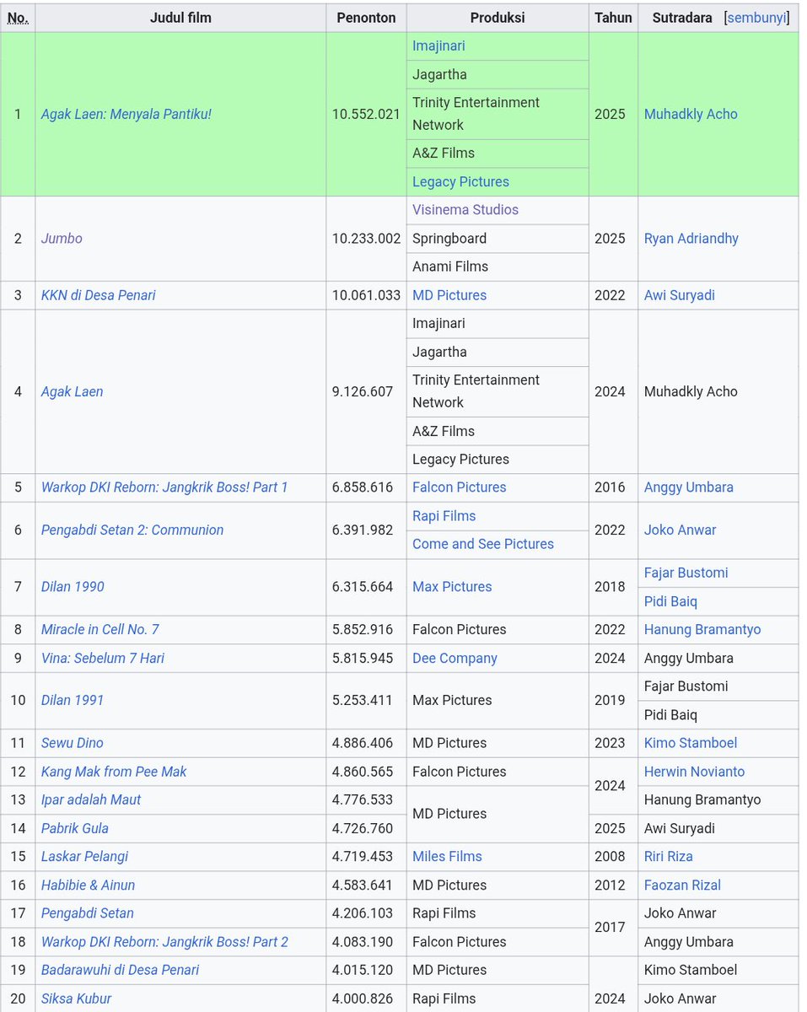Open the Visinema Studios production link
The image size is (807, 1012).
point(465,210)
